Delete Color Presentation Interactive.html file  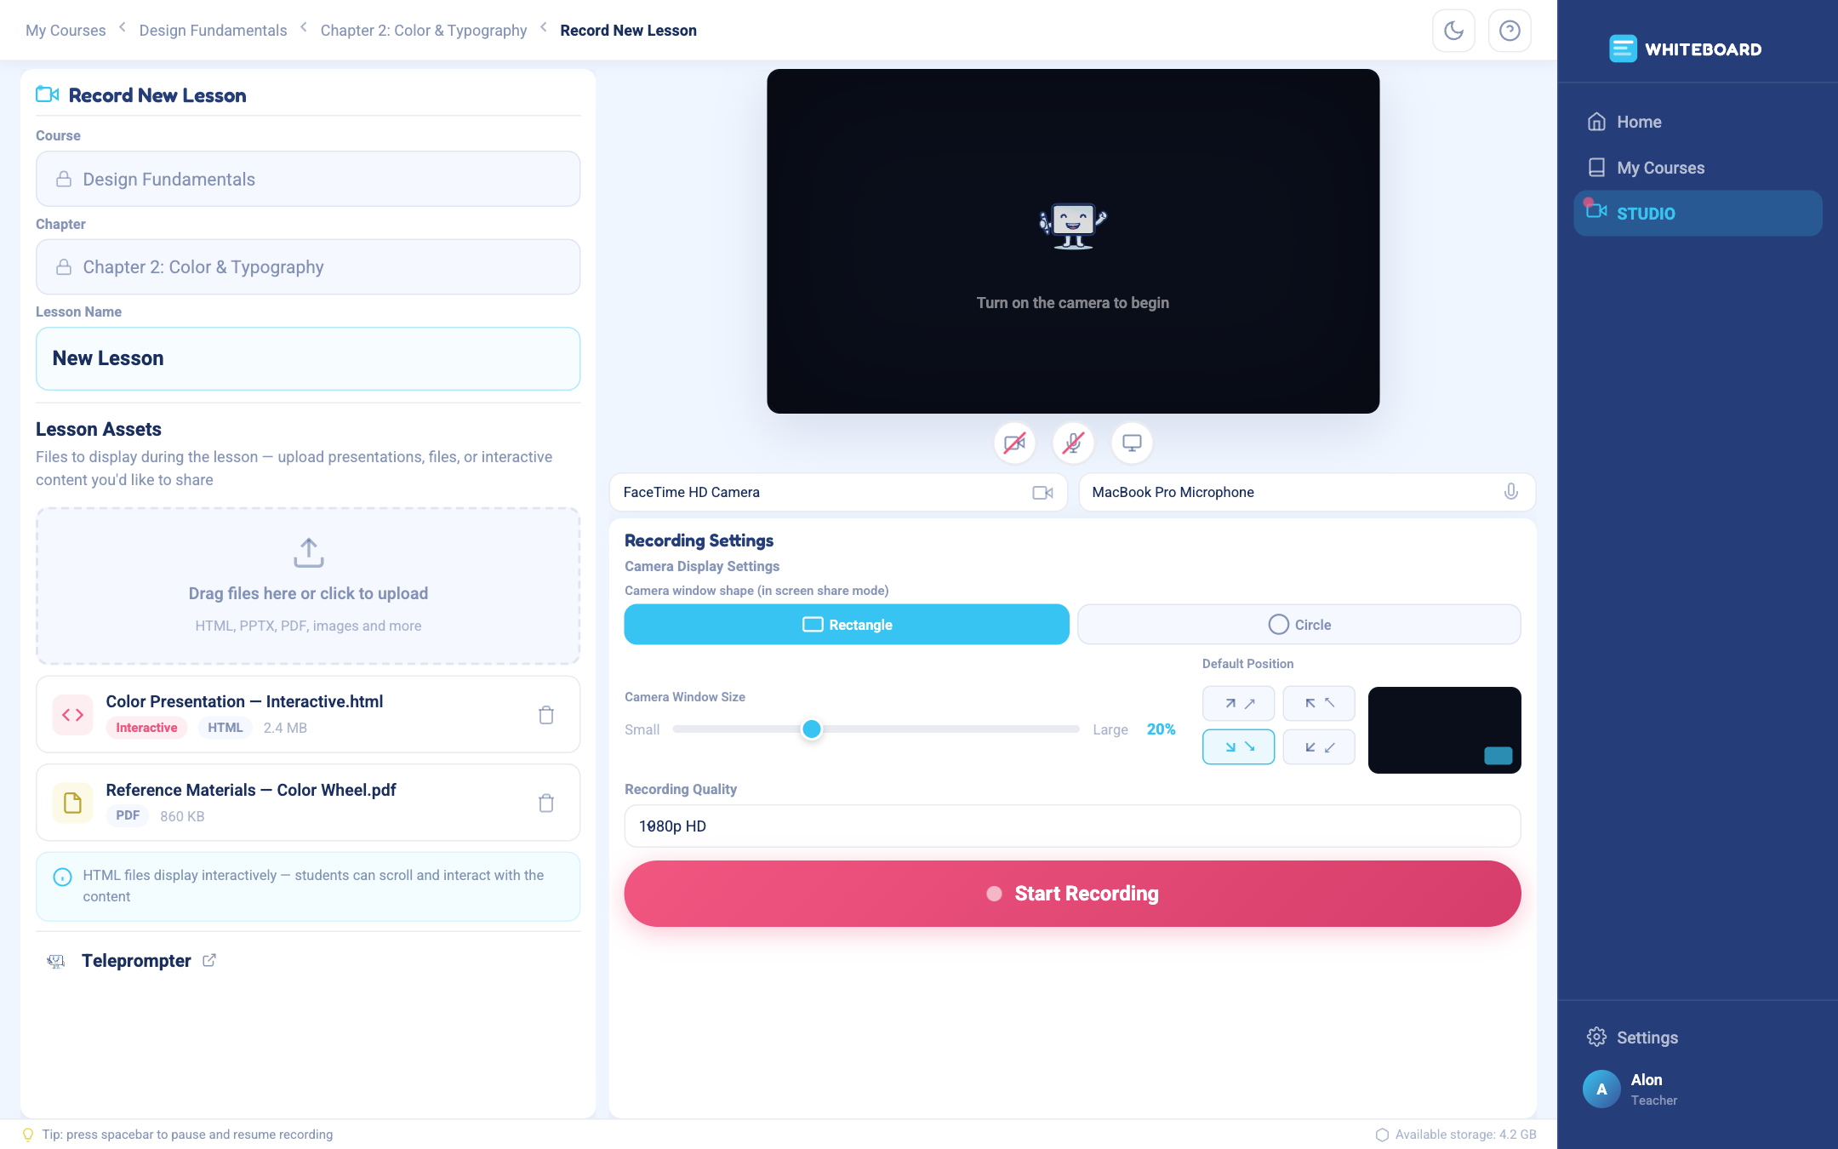tap(546, 715)
